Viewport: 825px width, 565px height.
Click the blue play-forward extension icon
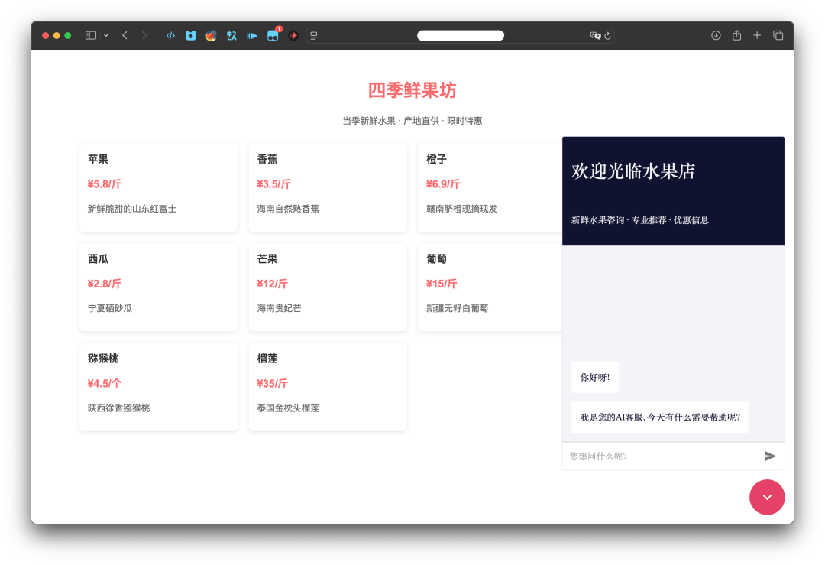point(252,35)
